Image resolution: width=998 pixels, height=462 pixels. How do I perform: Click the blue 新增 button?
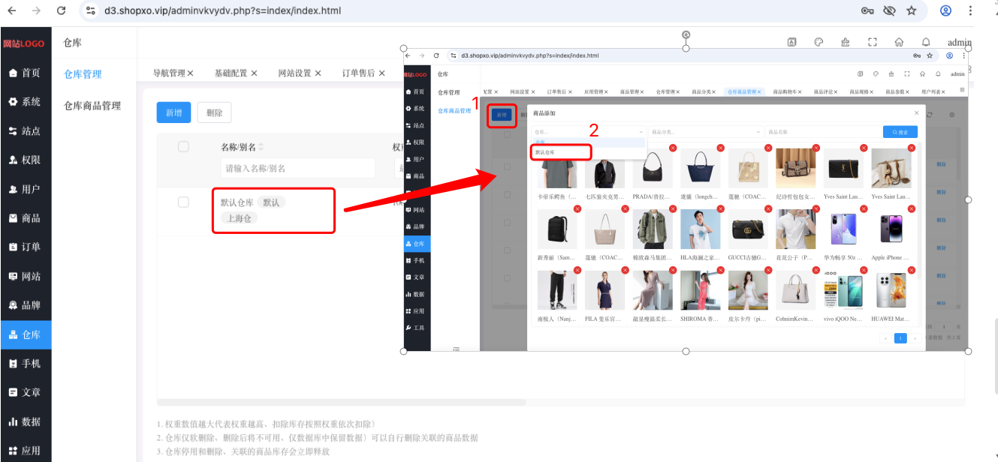pos(173,112)
